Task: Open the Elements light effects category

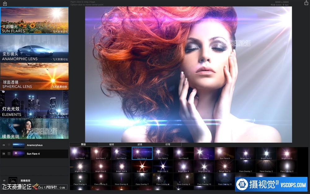Action: [34, 104]
